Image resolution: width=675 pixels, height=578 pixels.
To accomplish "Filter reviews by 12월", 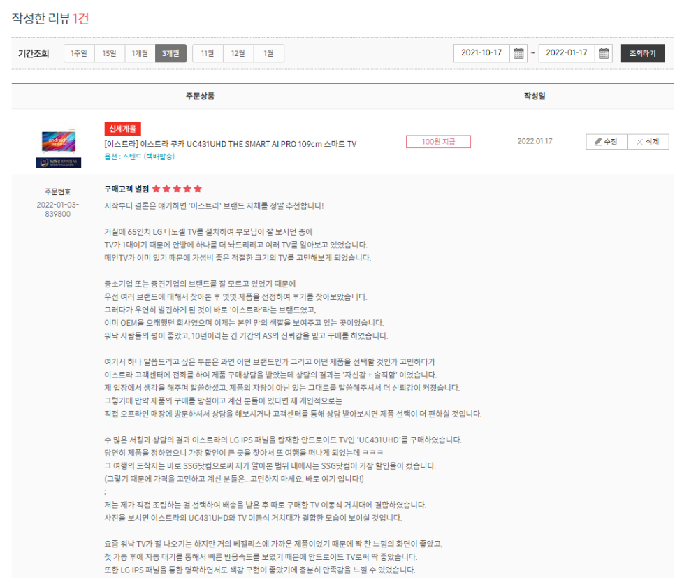I will pos(238,53).
